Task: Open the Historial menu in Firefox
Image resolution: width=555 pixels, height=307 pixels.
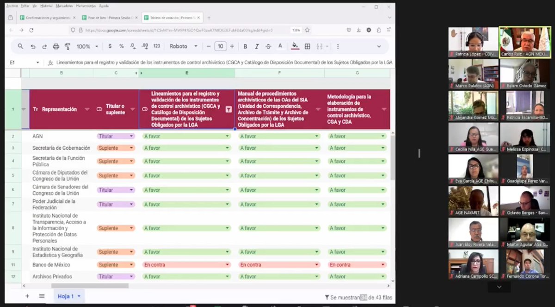Action: pos(46,6)
